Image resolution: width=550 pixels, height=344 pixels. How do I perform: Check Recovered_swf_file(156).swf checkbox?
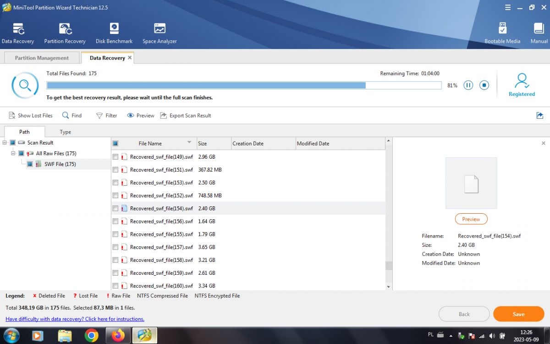(x=115, y=221)
